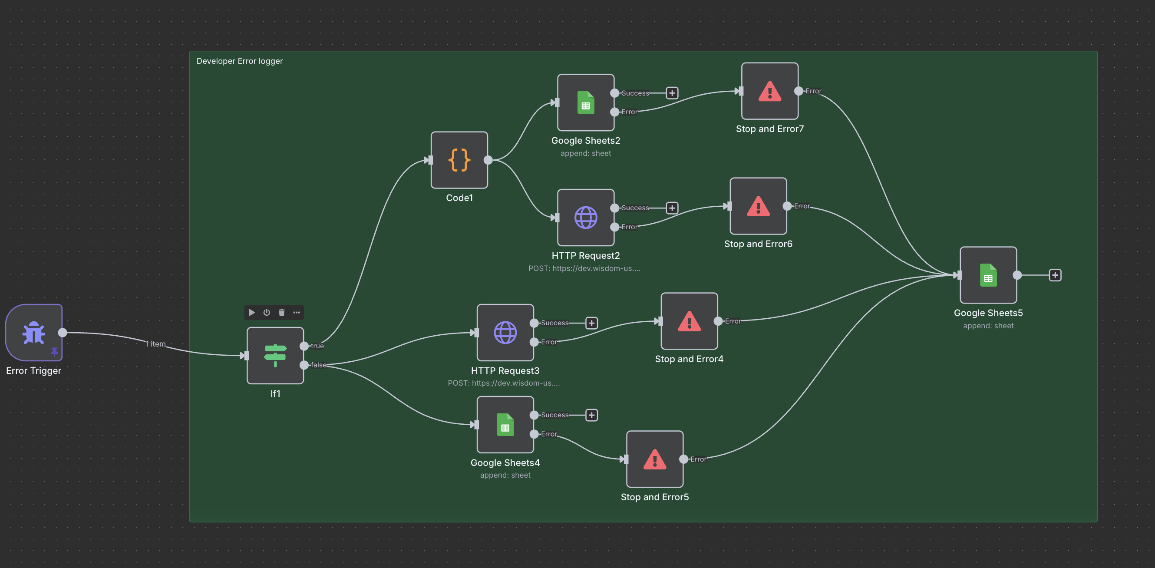
Task: Open the Code1 curly braces node
Action: coord(459,160)
